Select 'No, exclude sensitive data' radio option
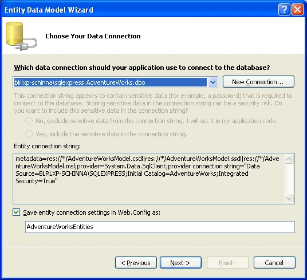Screen dimensions: 307x280 tap(29, 121)
